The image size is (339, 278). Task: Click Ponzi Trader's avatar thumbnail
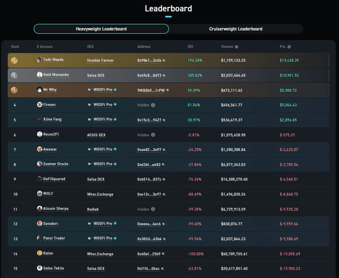tap(38, 238)
